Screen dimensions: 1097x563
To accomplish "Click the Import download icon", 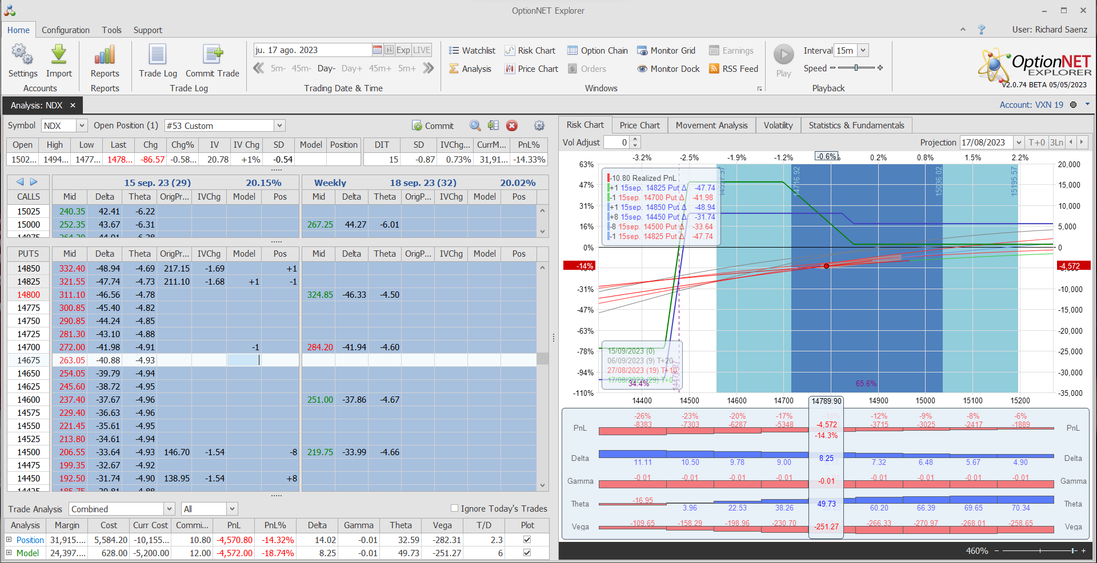I will click(x=59, y=54).
